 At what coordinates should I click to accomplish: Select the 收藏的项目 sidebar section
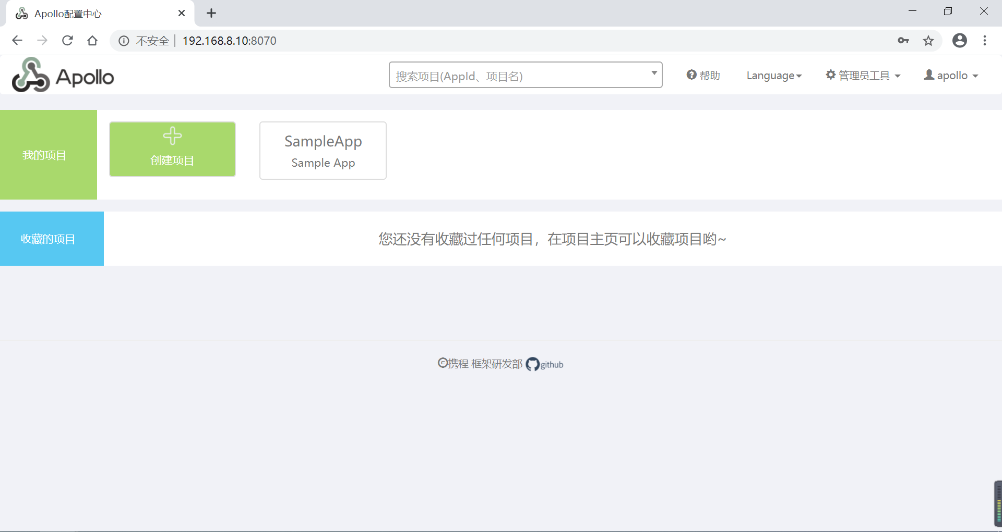pyautogui.click(x=48, y=239)
